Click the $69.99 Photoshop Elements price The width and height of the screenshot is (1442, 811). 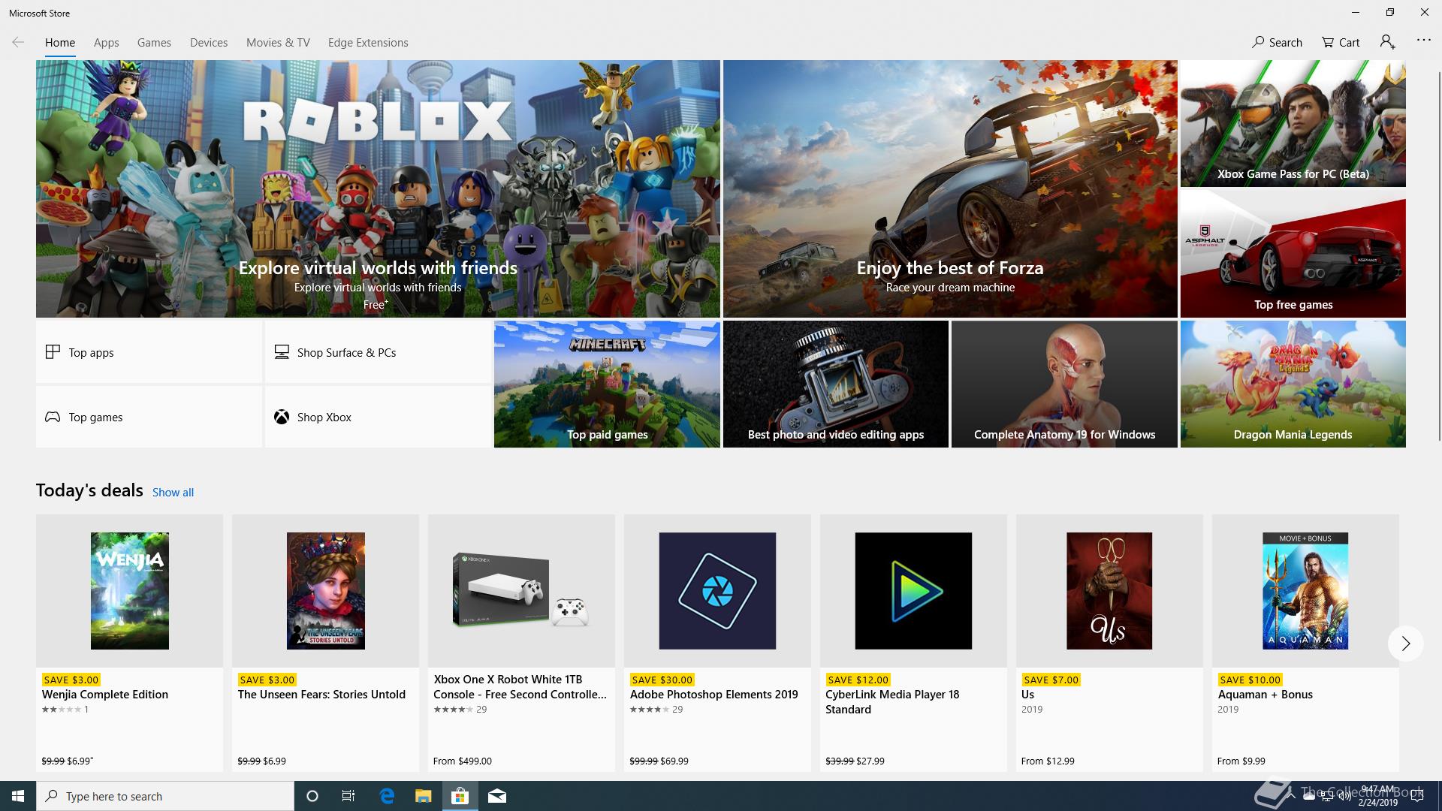[x=674, y=761]
